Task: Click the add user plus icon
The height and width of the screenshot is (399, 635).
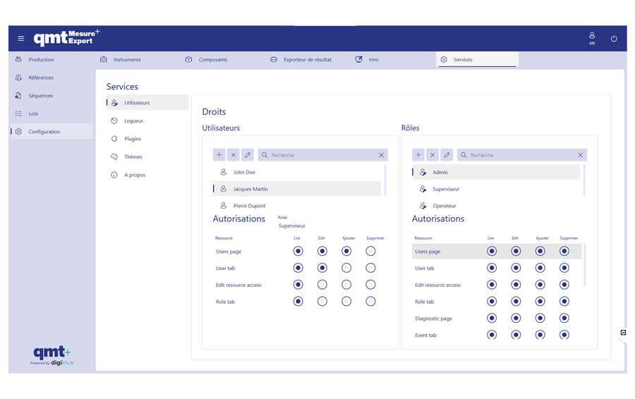Action: (x=219, y=155)
